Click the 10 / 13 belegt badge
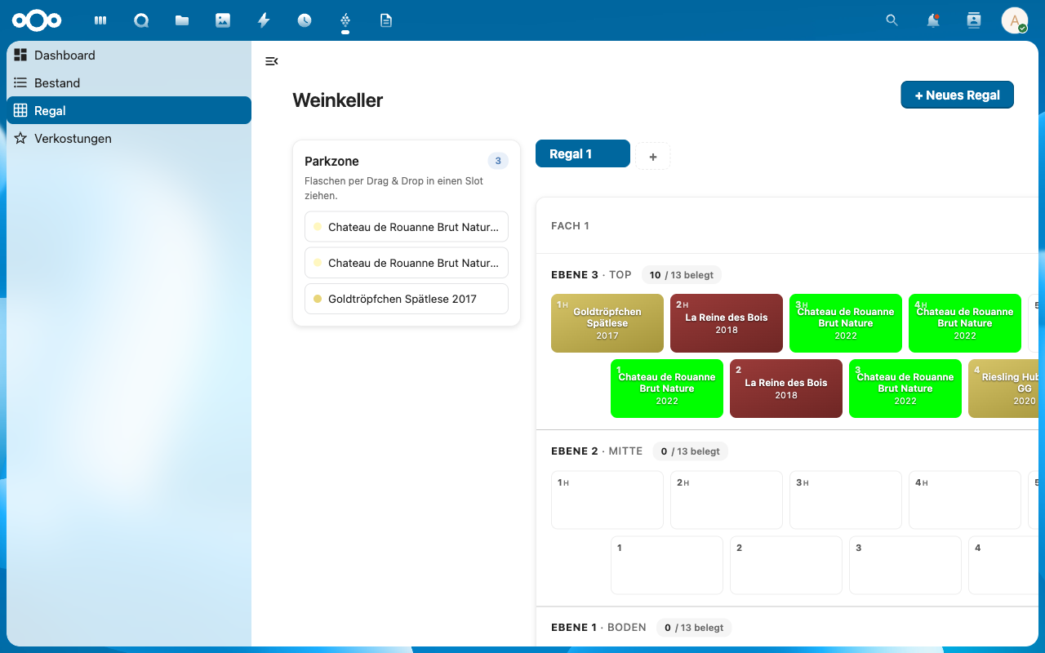This screenshot has height=653, width=1045. [x=682, y=275]
